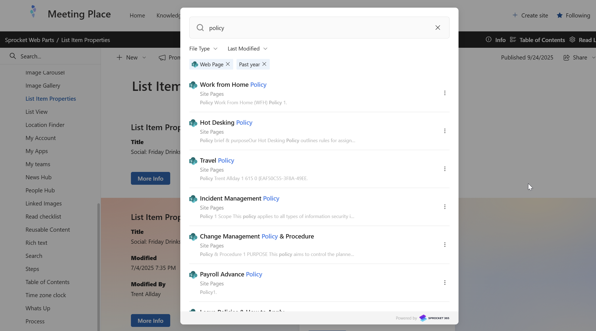Expand the Last Modified filter dropdown
596x331 pixels.
(x=247, y=49)
